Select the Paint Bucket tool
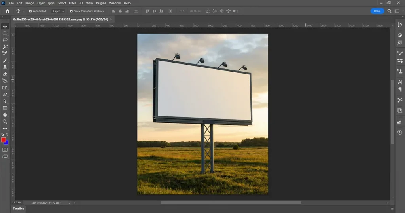 pos(5,81)
